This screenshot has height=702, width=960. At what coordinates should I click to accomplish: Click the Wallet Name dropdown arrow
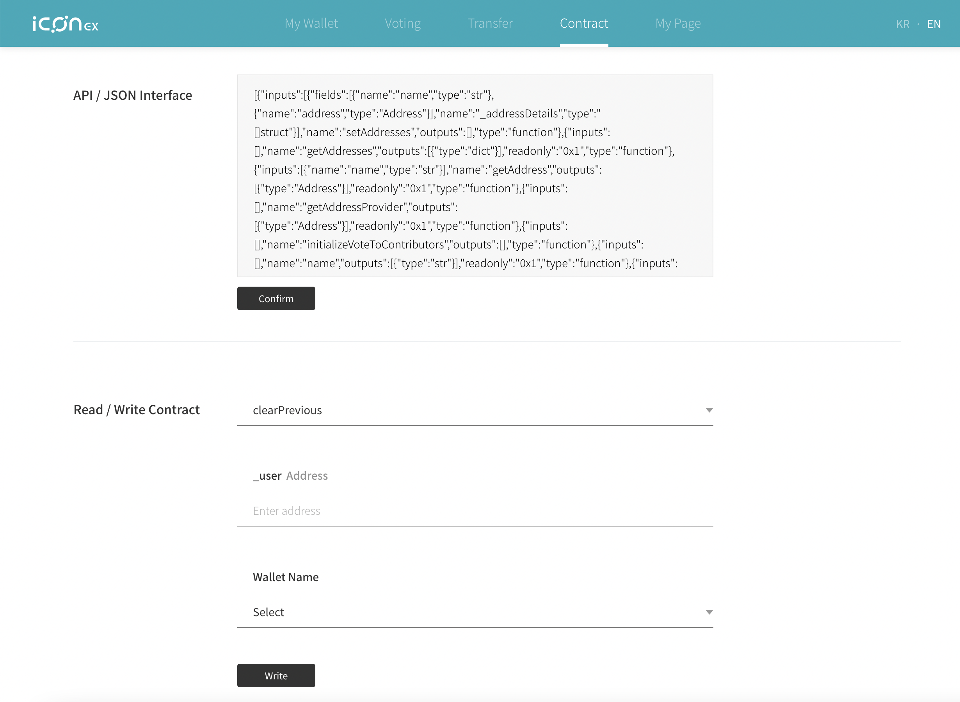709,612
